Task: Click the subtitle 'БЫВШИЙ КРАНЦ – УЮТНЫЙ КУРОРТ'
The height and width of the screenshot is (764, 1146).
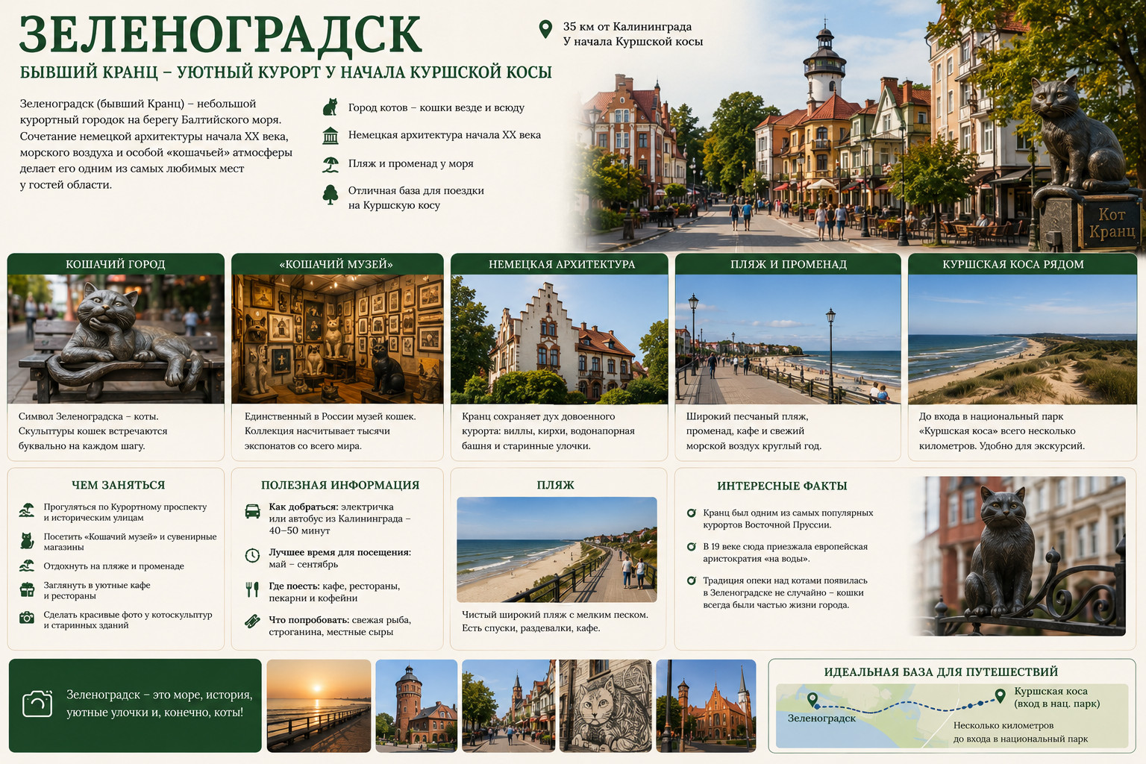Action: tap(286, 72)
